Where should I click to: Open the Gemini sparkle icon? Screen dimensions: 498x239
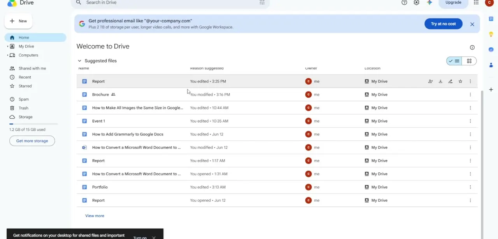pos(429,2)
